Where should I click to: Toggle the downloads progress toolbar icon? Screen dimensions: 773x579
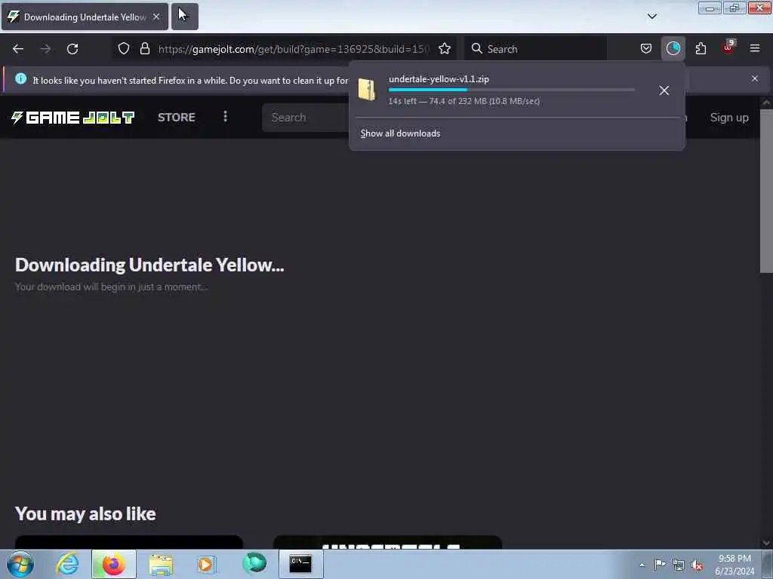673,48
